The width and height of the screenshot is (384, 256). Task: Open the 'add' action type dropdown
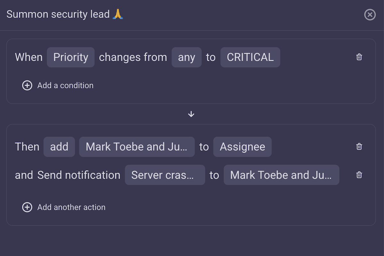[59, 147]
